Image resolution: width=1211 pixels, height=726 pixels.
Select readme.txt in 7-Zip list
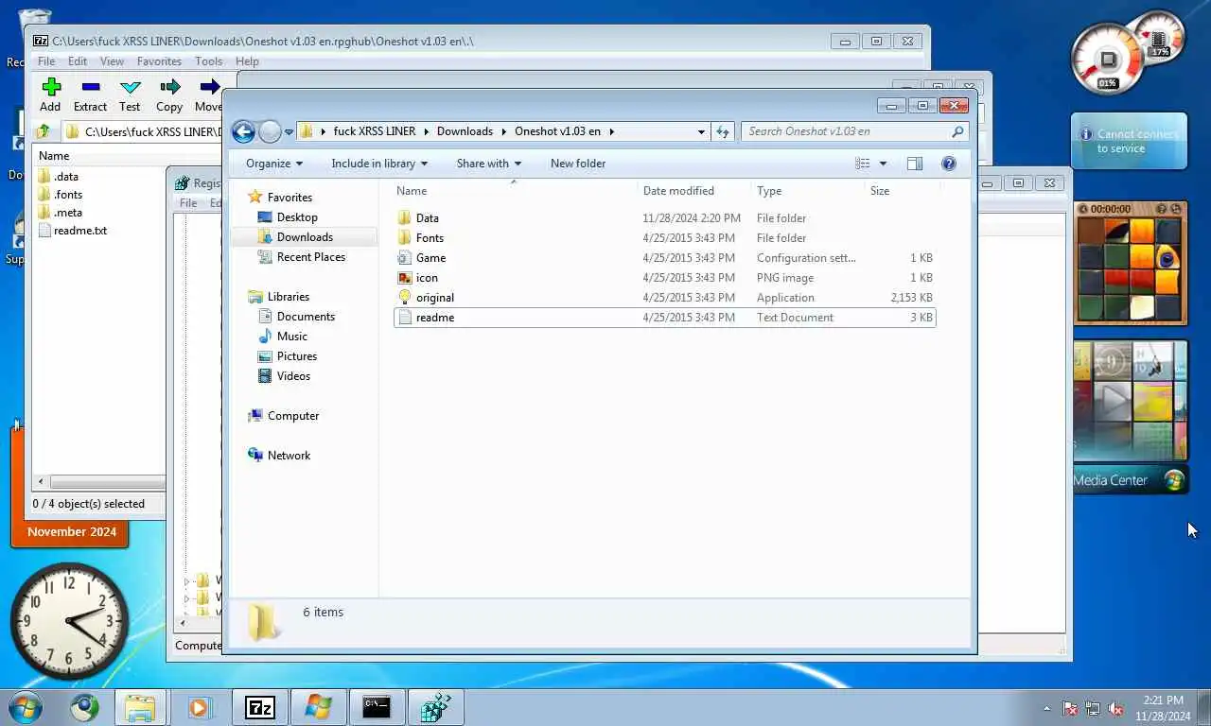point(72,231)
